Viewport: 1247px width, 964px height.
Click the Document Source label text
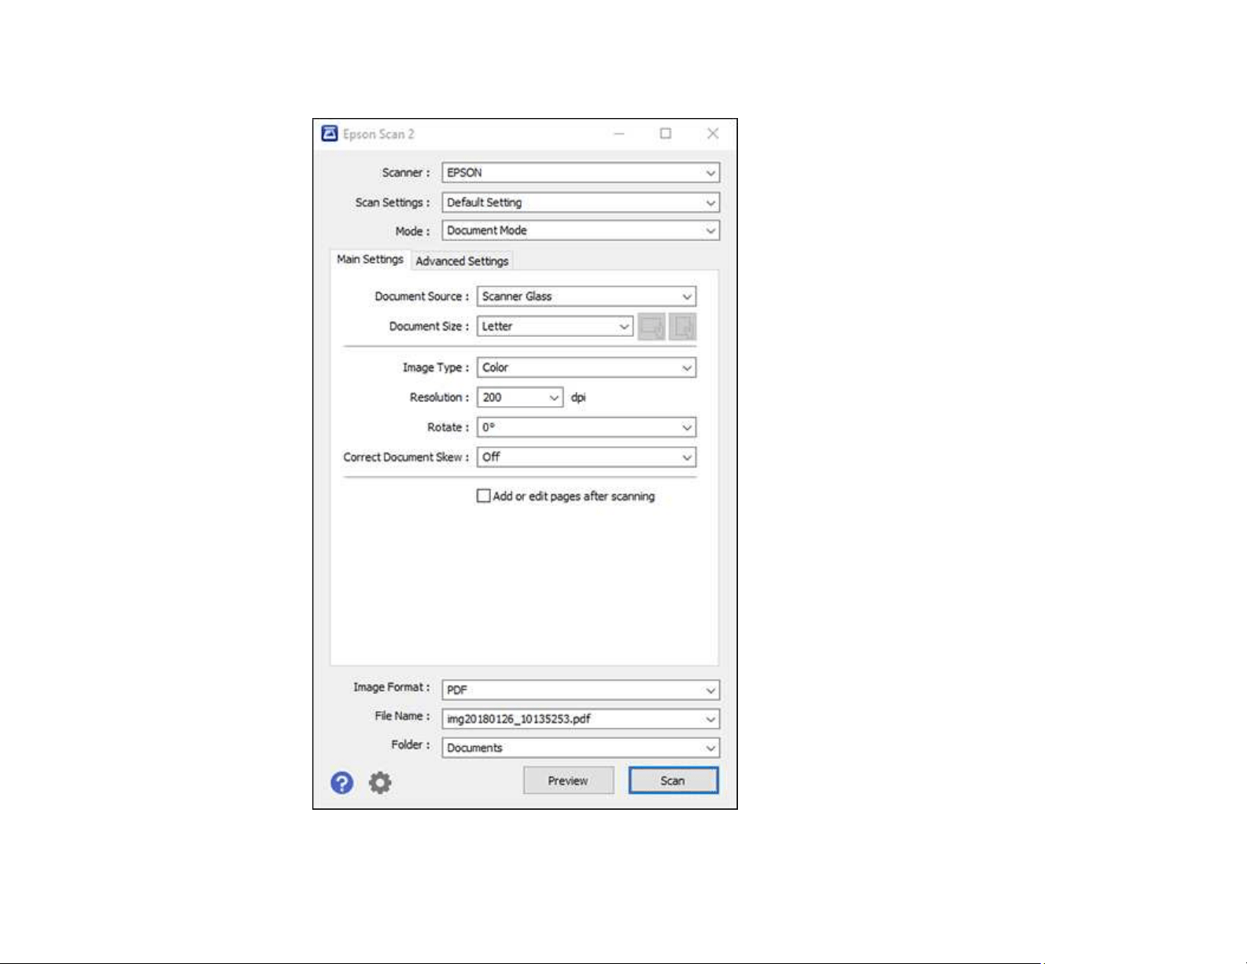[x=422, y=297]
